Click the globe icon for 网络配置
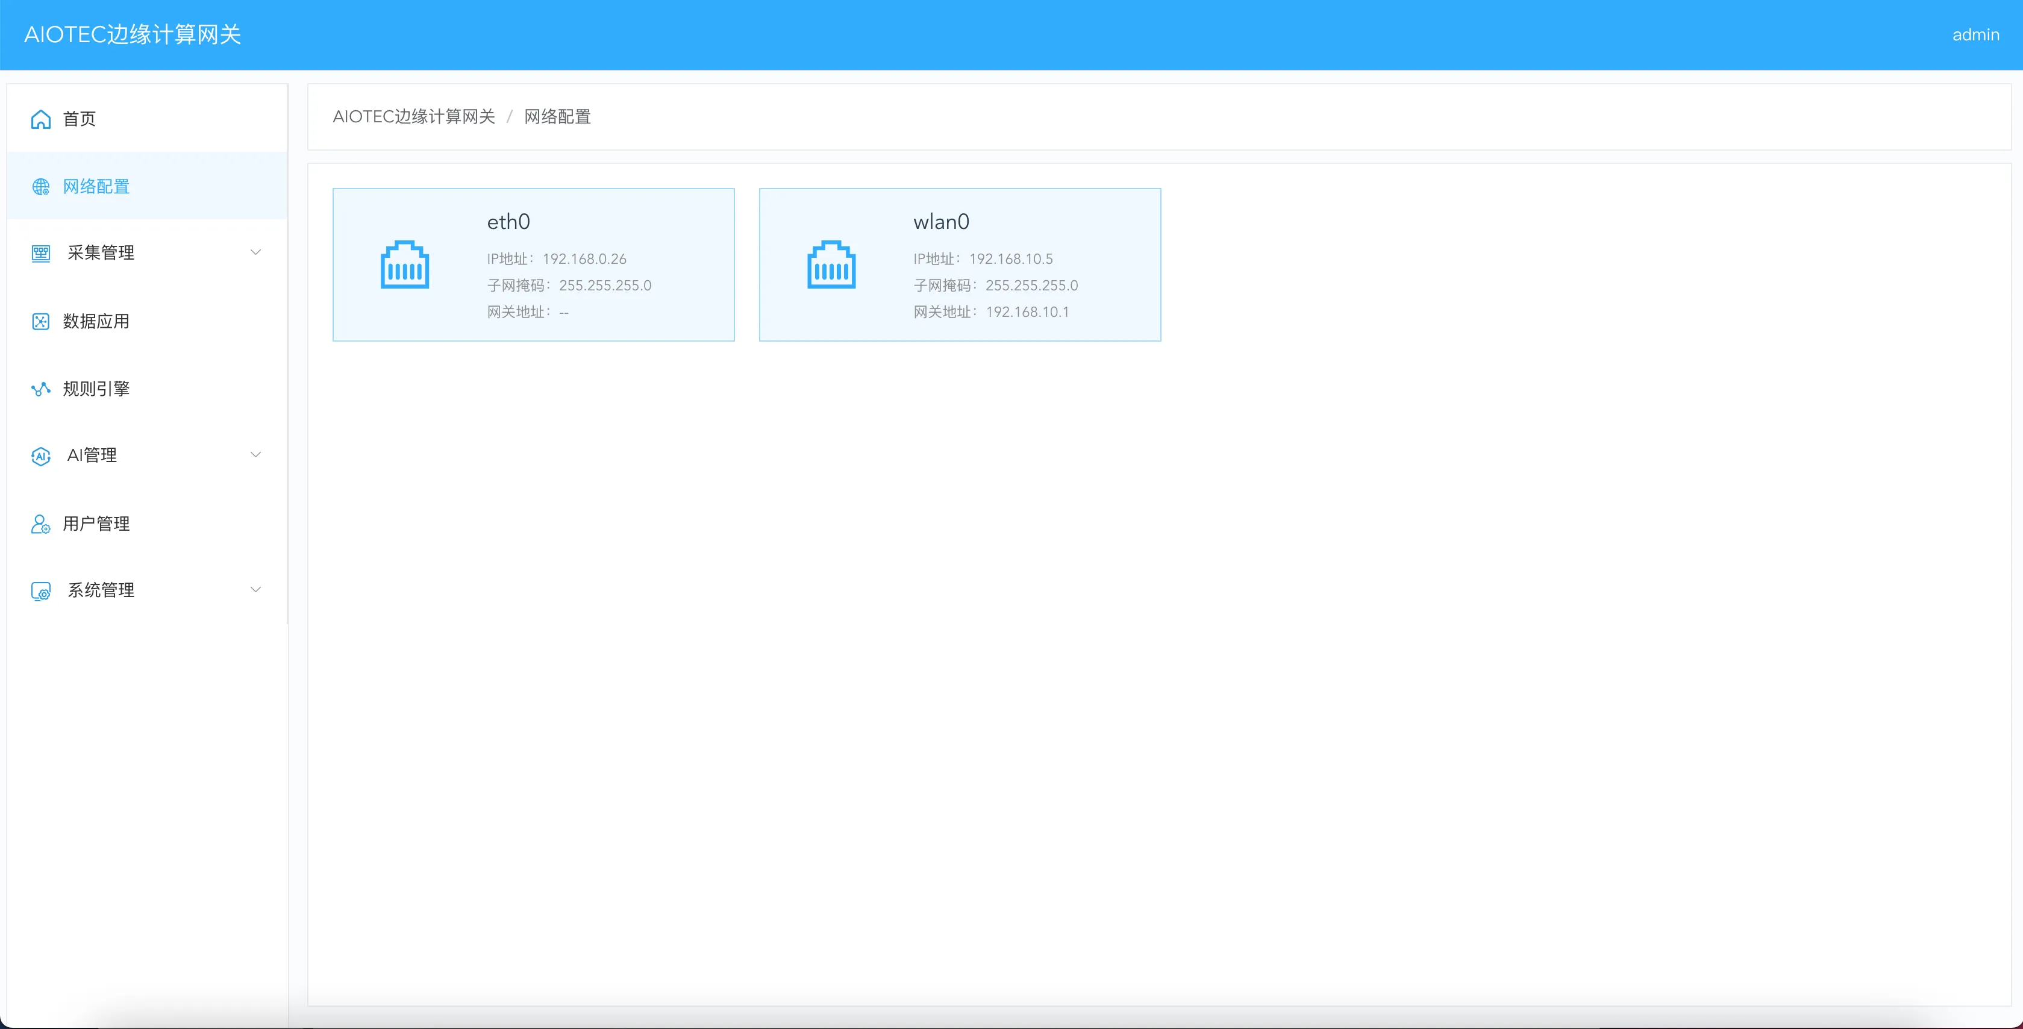This screenshot has height=1029, width=2023. click(x=41, y=186)
